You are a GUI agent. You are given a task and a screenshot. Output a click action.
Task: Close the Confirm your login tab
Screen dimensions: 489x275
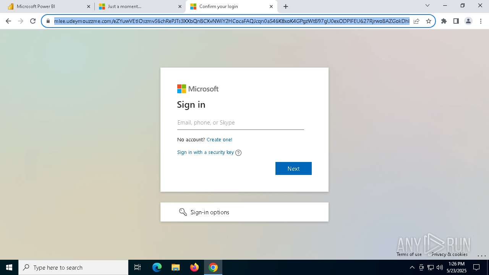point(271,6)
